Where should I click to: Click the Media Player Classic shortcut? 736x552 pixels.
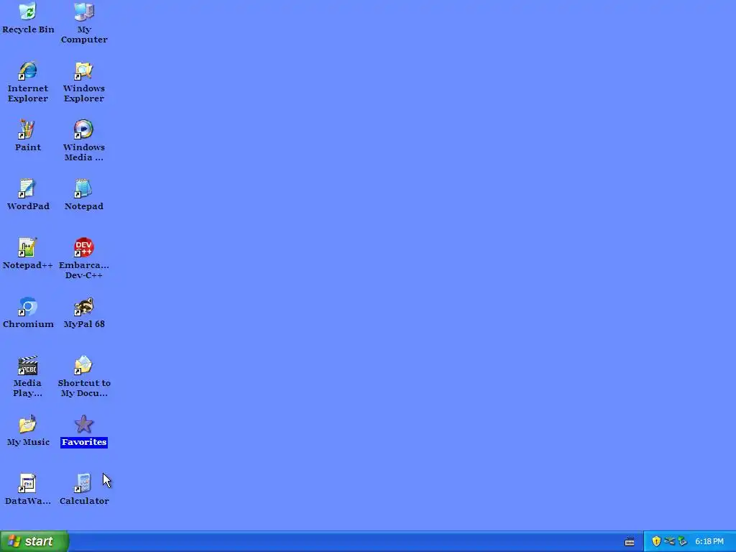(x=28, y=365)
